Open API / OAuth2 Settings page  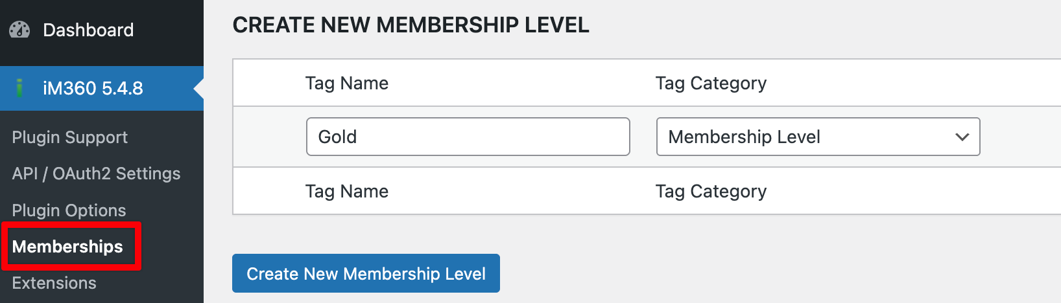pyautogui.click(x=96, y=174)
